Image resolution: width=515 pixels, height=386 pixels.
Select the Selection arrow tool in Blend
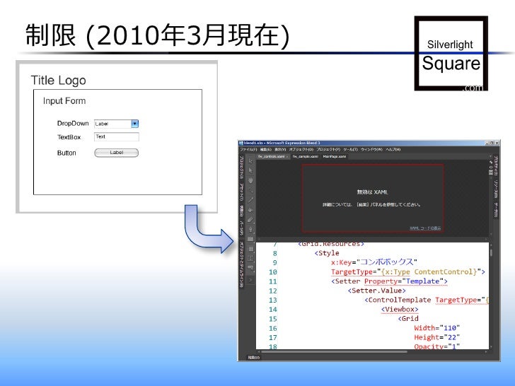[250, 161]
